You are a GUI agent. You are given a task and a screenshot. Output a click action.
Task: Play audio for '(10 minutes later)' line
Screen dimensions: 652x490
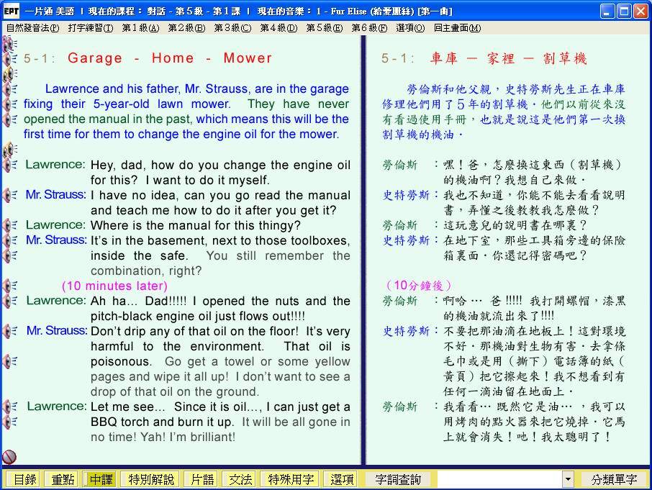pyautogui.click(x=9, y=286)
